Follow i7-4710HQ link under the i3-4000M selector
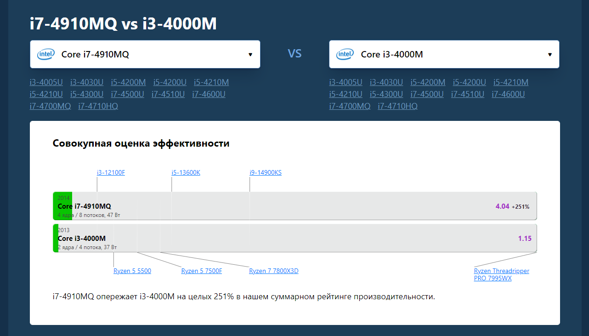Viewport: 589px width, 336px height. coord(398,106)
